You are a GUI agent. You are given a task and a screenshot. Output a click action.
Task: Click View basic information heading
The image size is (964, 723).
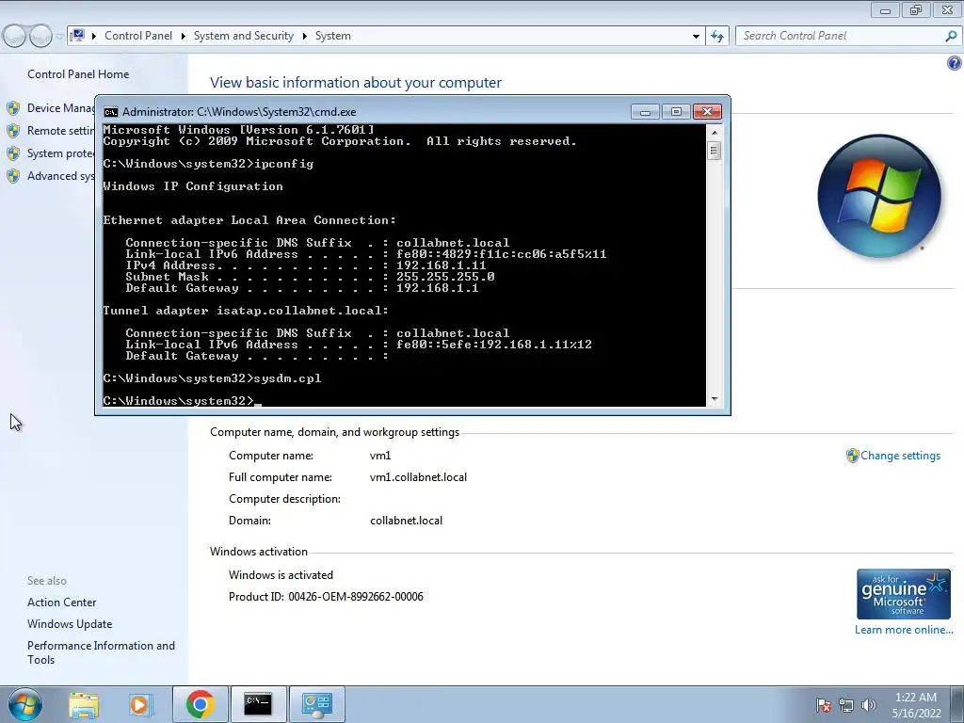[355, 83]
